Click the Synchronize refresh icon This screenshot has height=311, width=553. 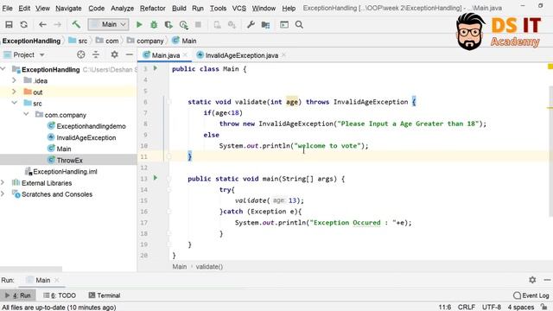click(x=23, y=25)
